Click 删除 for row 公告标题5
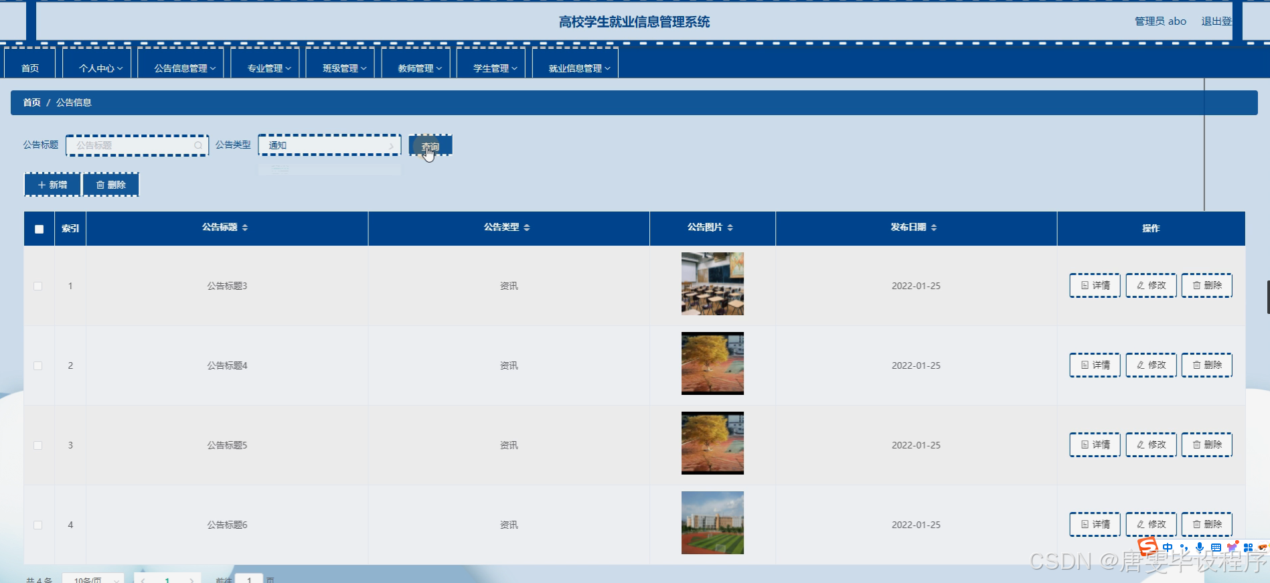Screen dimensions: 1270x583 pyautogui.click(x=1207, y=444)
